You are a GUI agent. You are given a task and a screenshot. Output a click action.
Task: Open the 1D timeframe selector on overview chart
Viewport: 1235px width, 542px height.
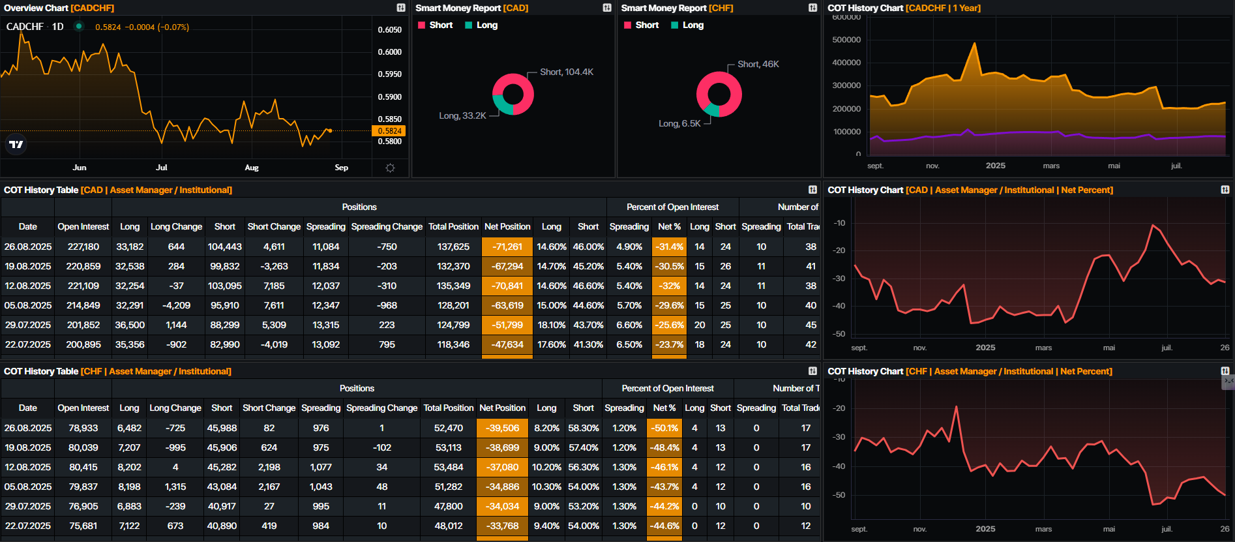click(x=58, y=27)
